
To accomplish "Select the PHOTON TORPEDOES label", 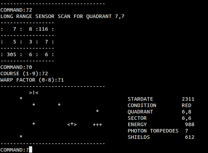I will pyautogui.click(x=153, y=131).
